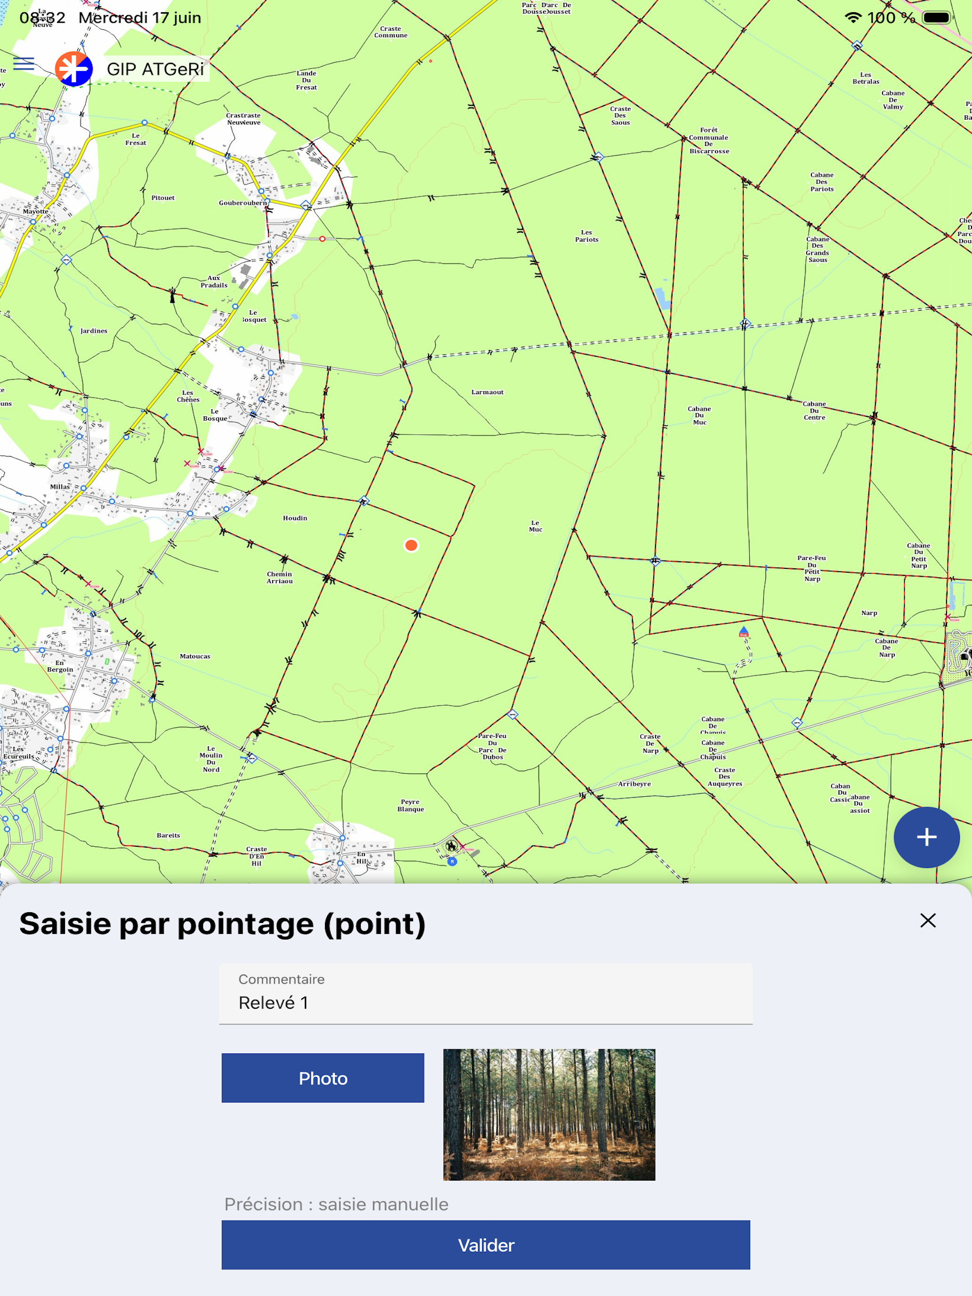Tap the Mayotte map label
This screenshot has height=1296, width=972.
36,211
